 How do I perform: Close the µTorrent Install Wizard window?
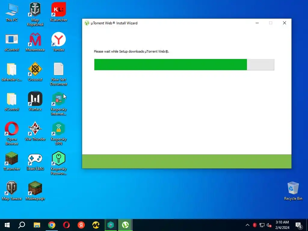coord(285,23)
